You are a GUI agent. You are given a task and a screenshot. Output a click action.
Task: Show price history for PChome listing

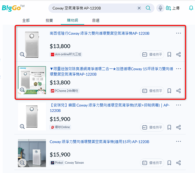[x=152, y=91]
